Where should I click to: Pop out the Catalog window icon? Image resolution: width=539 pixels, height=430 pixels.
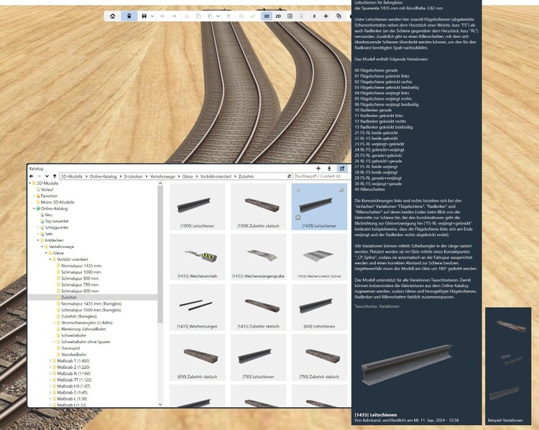[341, 168]
